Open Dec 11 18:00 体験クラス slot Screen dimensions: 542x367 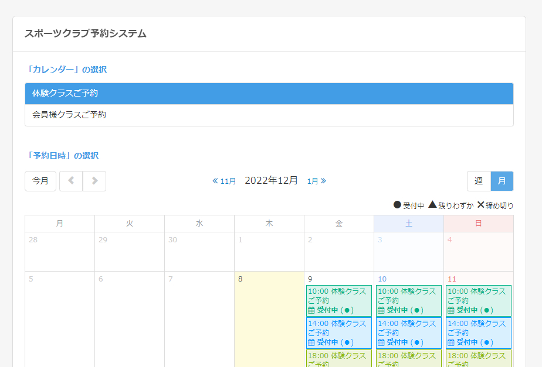click(x=478, y=358)
